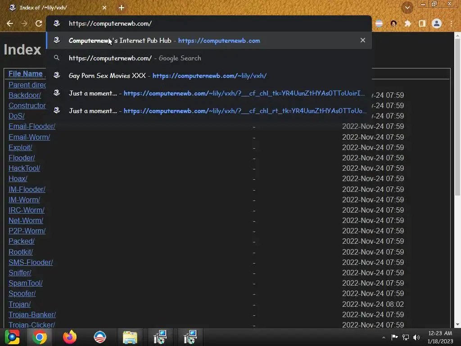
Task: Click the address bar URL field
Action: [209, 23]
